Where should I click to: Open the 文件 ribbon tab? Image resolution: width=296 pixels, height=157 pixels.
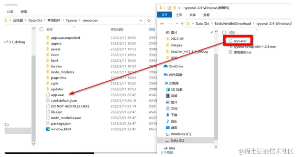tap(164, 15)
